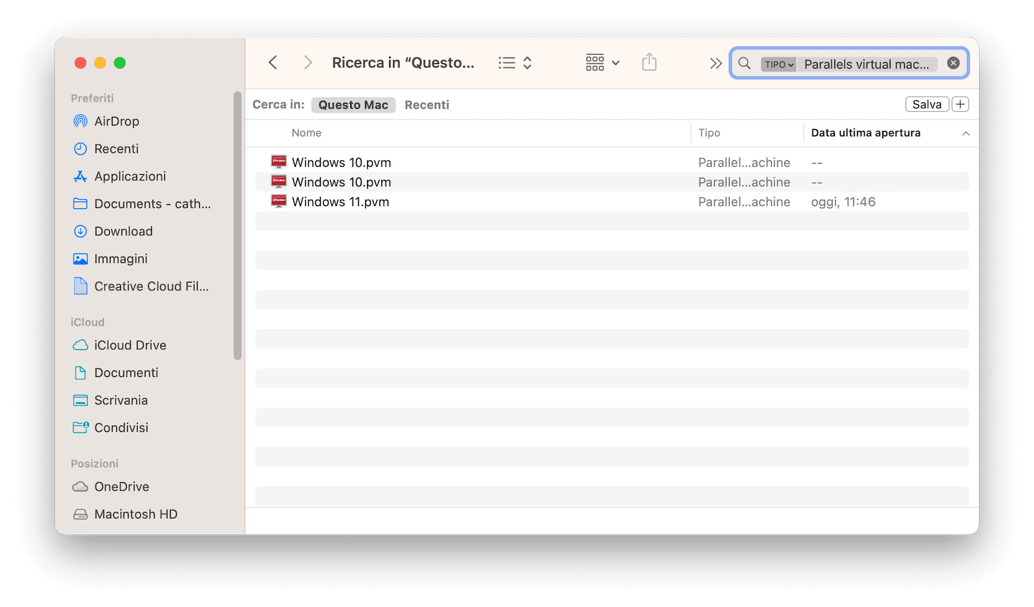Open Immagini in sidebar
This screenshot has height=607, width=1034.
(121, 259)
